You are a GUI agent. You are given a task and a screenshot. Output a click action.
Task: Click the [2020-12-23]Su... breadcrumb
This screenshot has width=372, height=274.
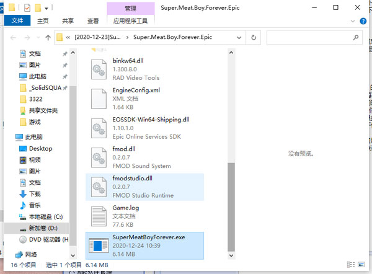click(x=97, y=37)
